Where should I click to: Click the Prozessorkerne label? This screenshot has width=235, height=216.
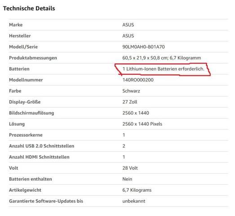[26, 135]
